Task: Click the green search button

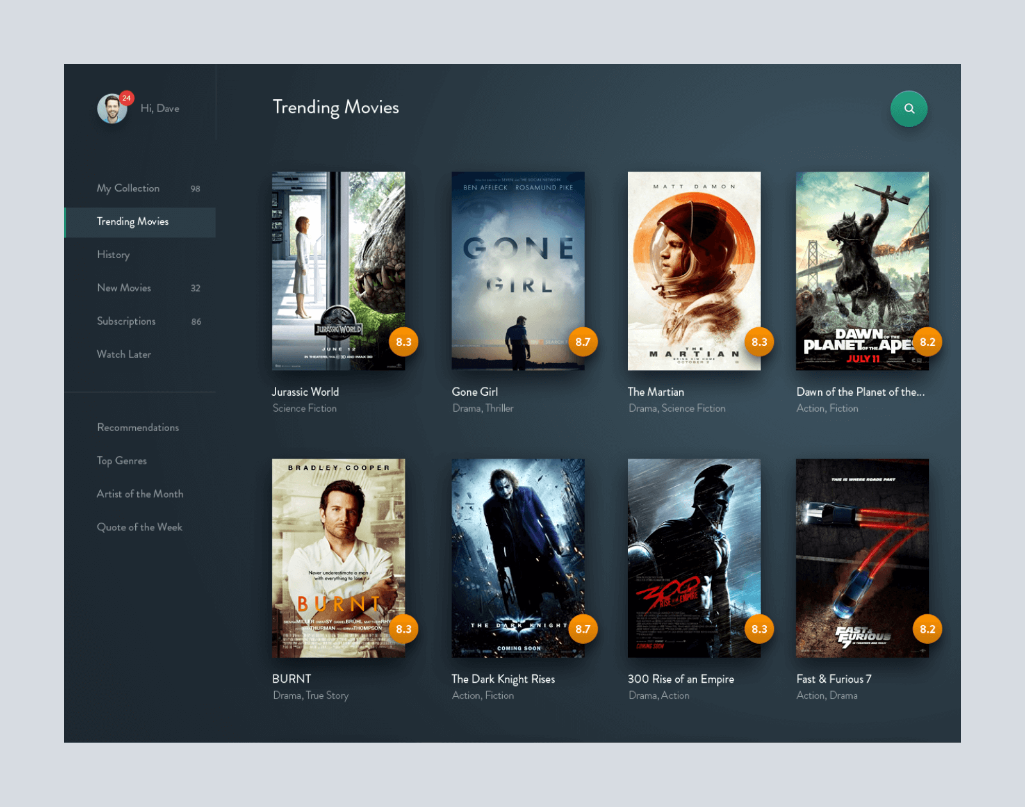Action: [x=908, y=109]
